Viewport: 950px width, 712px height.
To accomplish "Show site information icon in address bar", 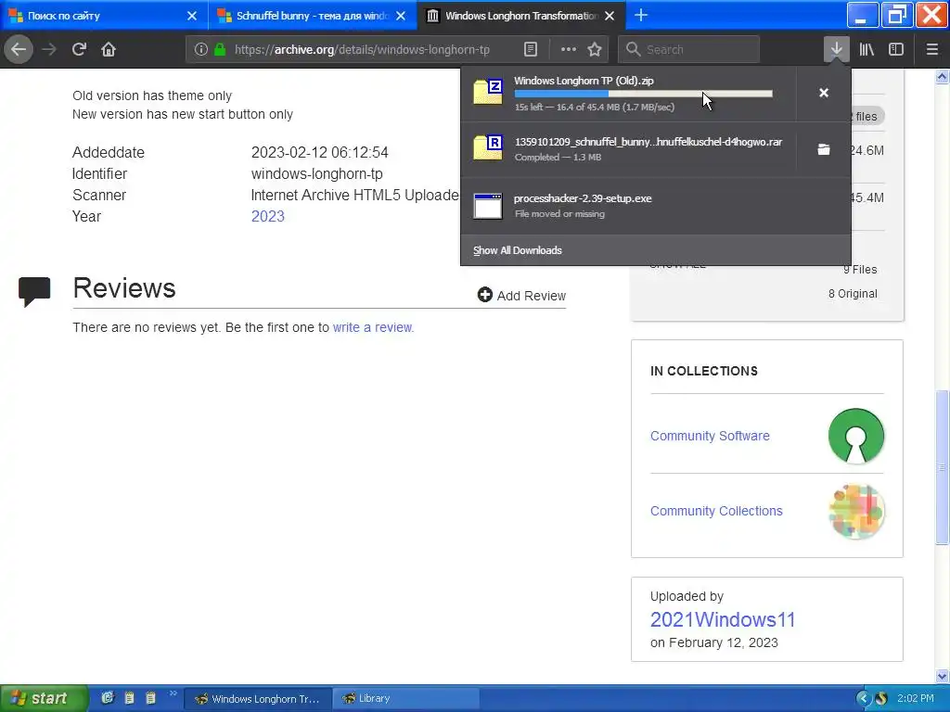I will (201, 50).
